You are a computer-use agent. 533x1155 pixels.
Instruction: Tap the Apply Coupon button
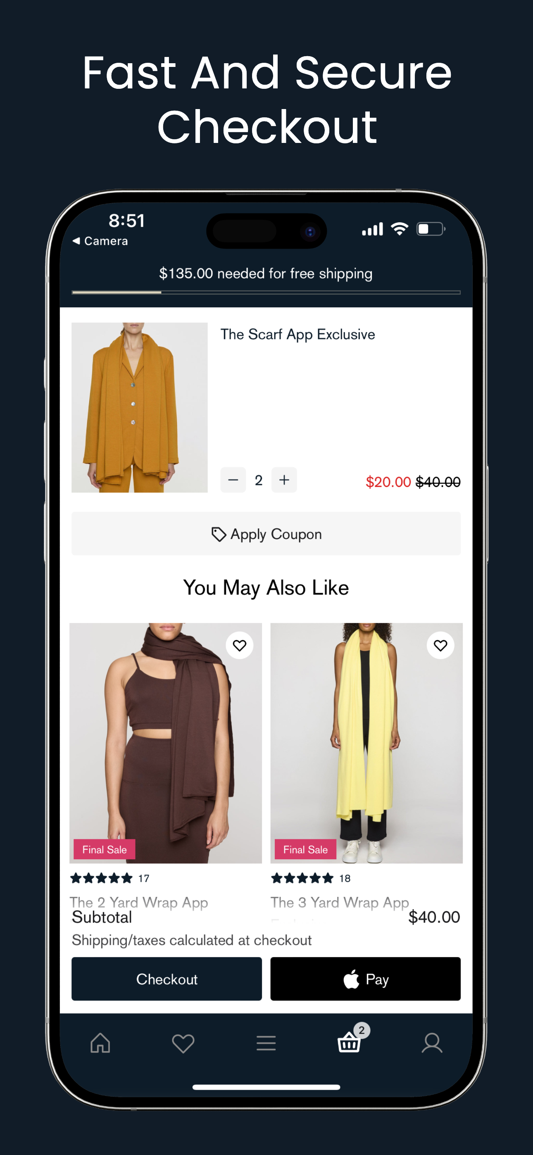266,534
